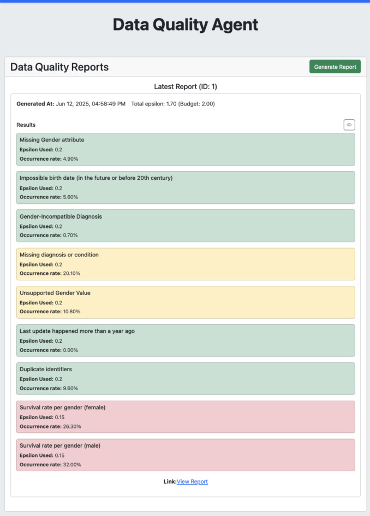Click the Total epsilon budget text
The width and height of the screenshot is (370, 516).
(x=173, y=104)
